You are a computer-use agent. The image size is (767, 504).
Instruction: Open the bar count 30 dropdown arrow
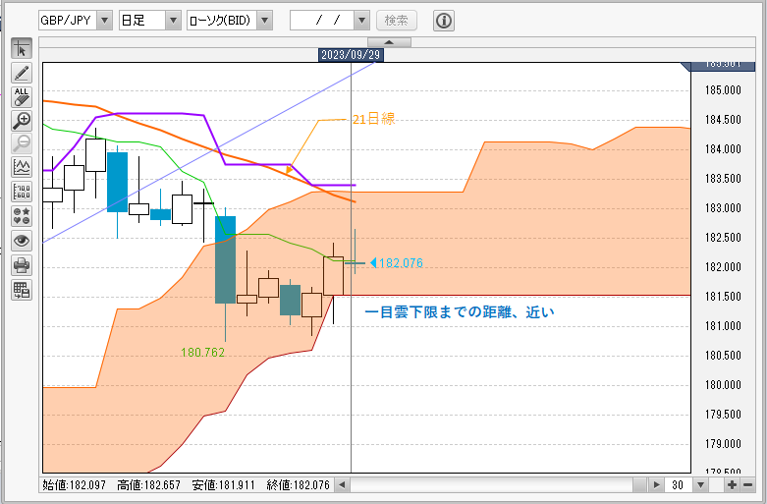tap(700, 485)
